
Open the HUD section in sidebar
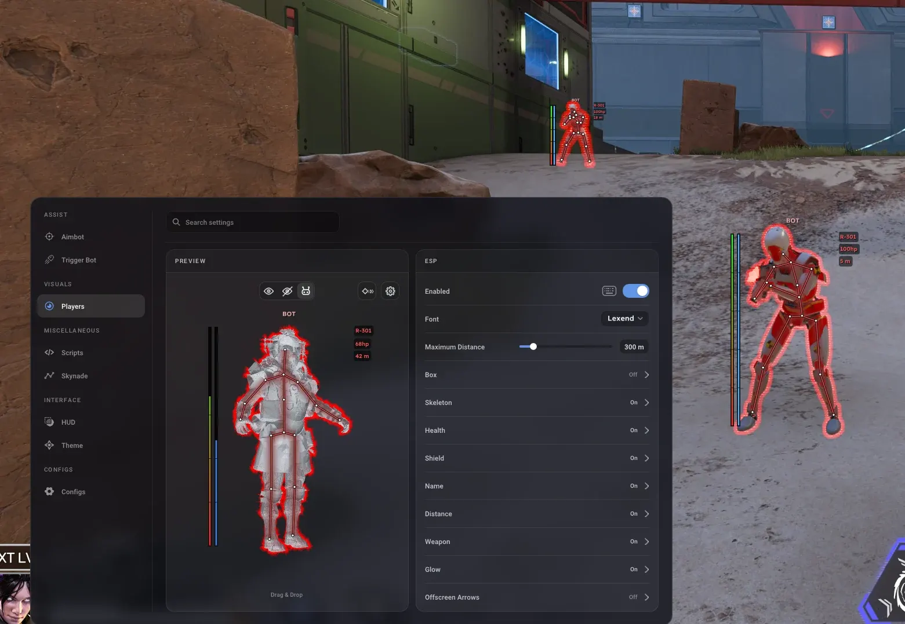tap(91, 422)
